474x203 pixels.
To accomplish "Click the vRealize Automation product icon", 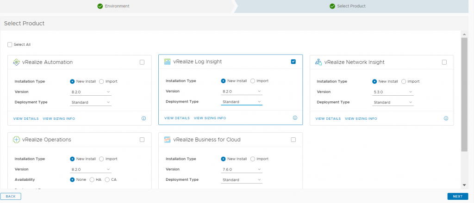I will click(16, 62).
